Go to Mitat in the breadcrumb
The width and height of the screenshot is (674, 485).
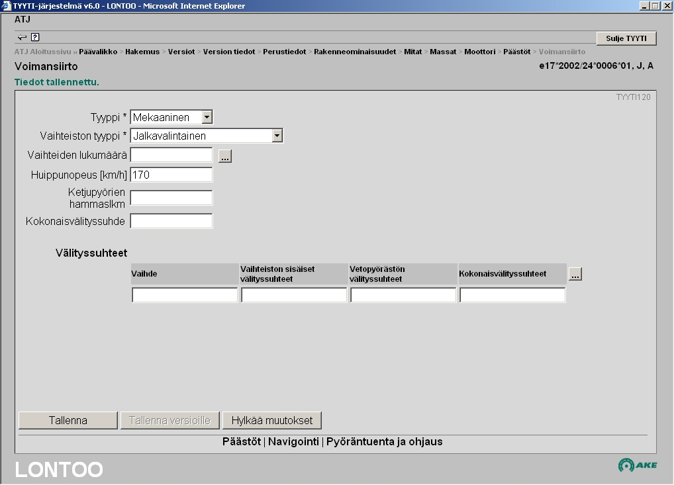pos(413,52)
